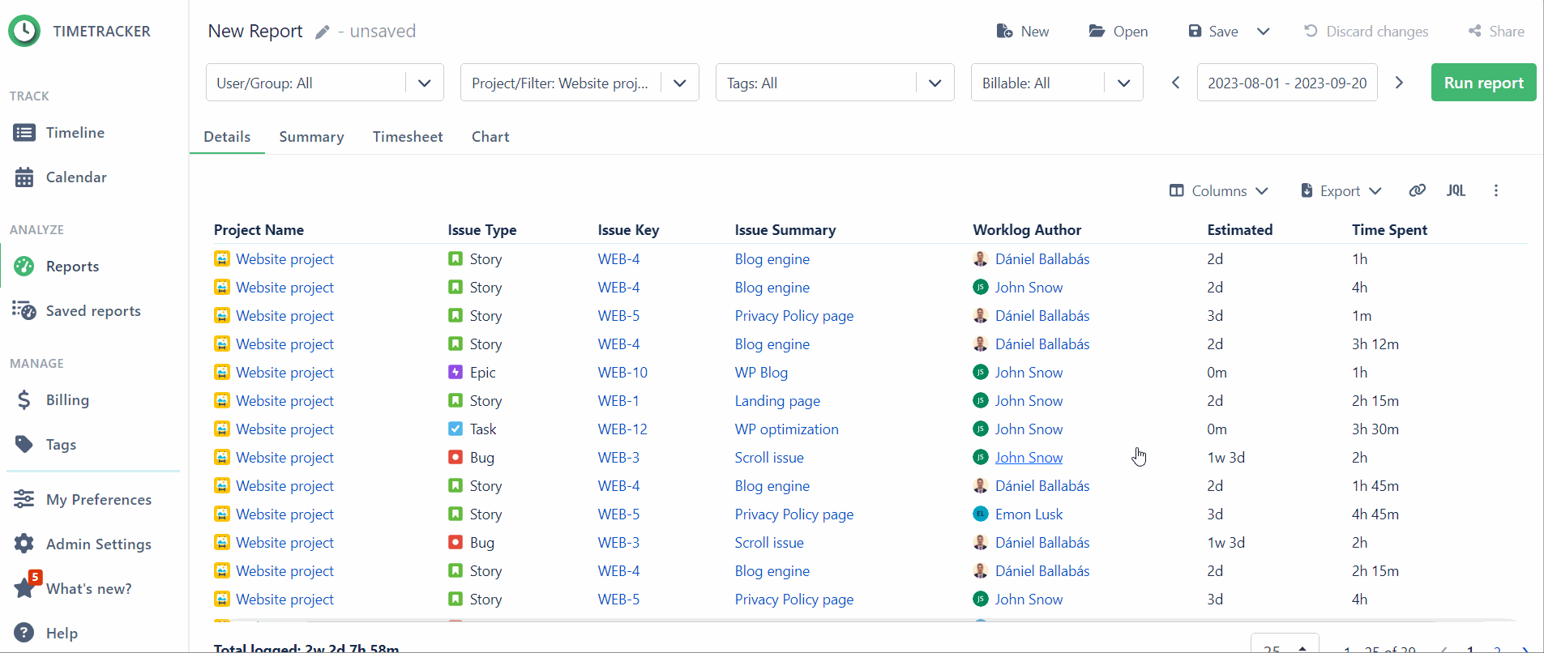Sort by Project Name column header

coord(259,230)
